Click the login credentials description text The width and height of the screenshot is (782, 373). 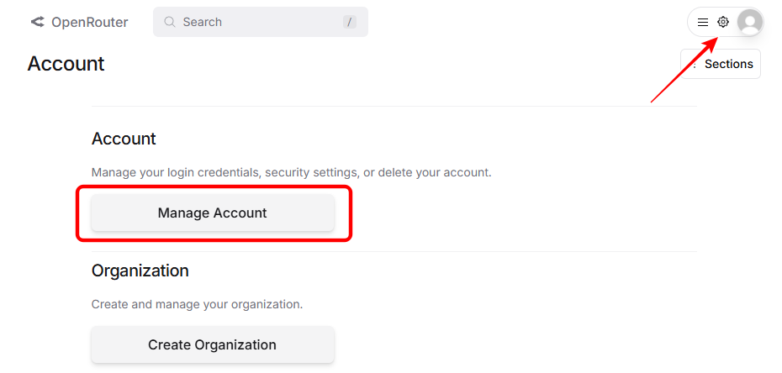291,172
